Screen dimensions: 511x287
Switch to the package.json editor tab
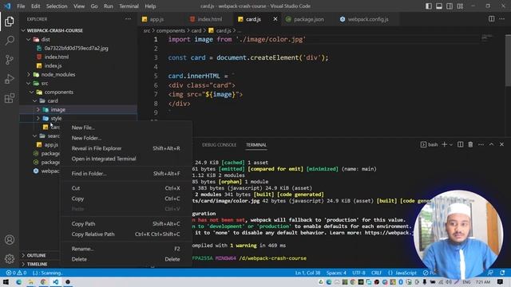pos(309,19)
